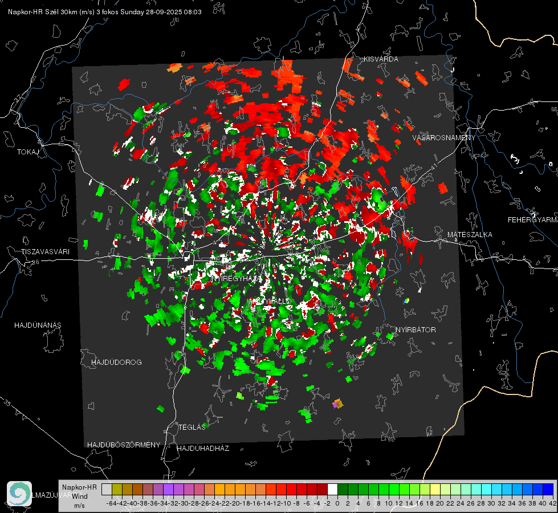This screenshot has width=558, height=513.
Task: Select the dark blue 40-42 legend swatch
Action: pyautogui.click(x=548, y=489)
